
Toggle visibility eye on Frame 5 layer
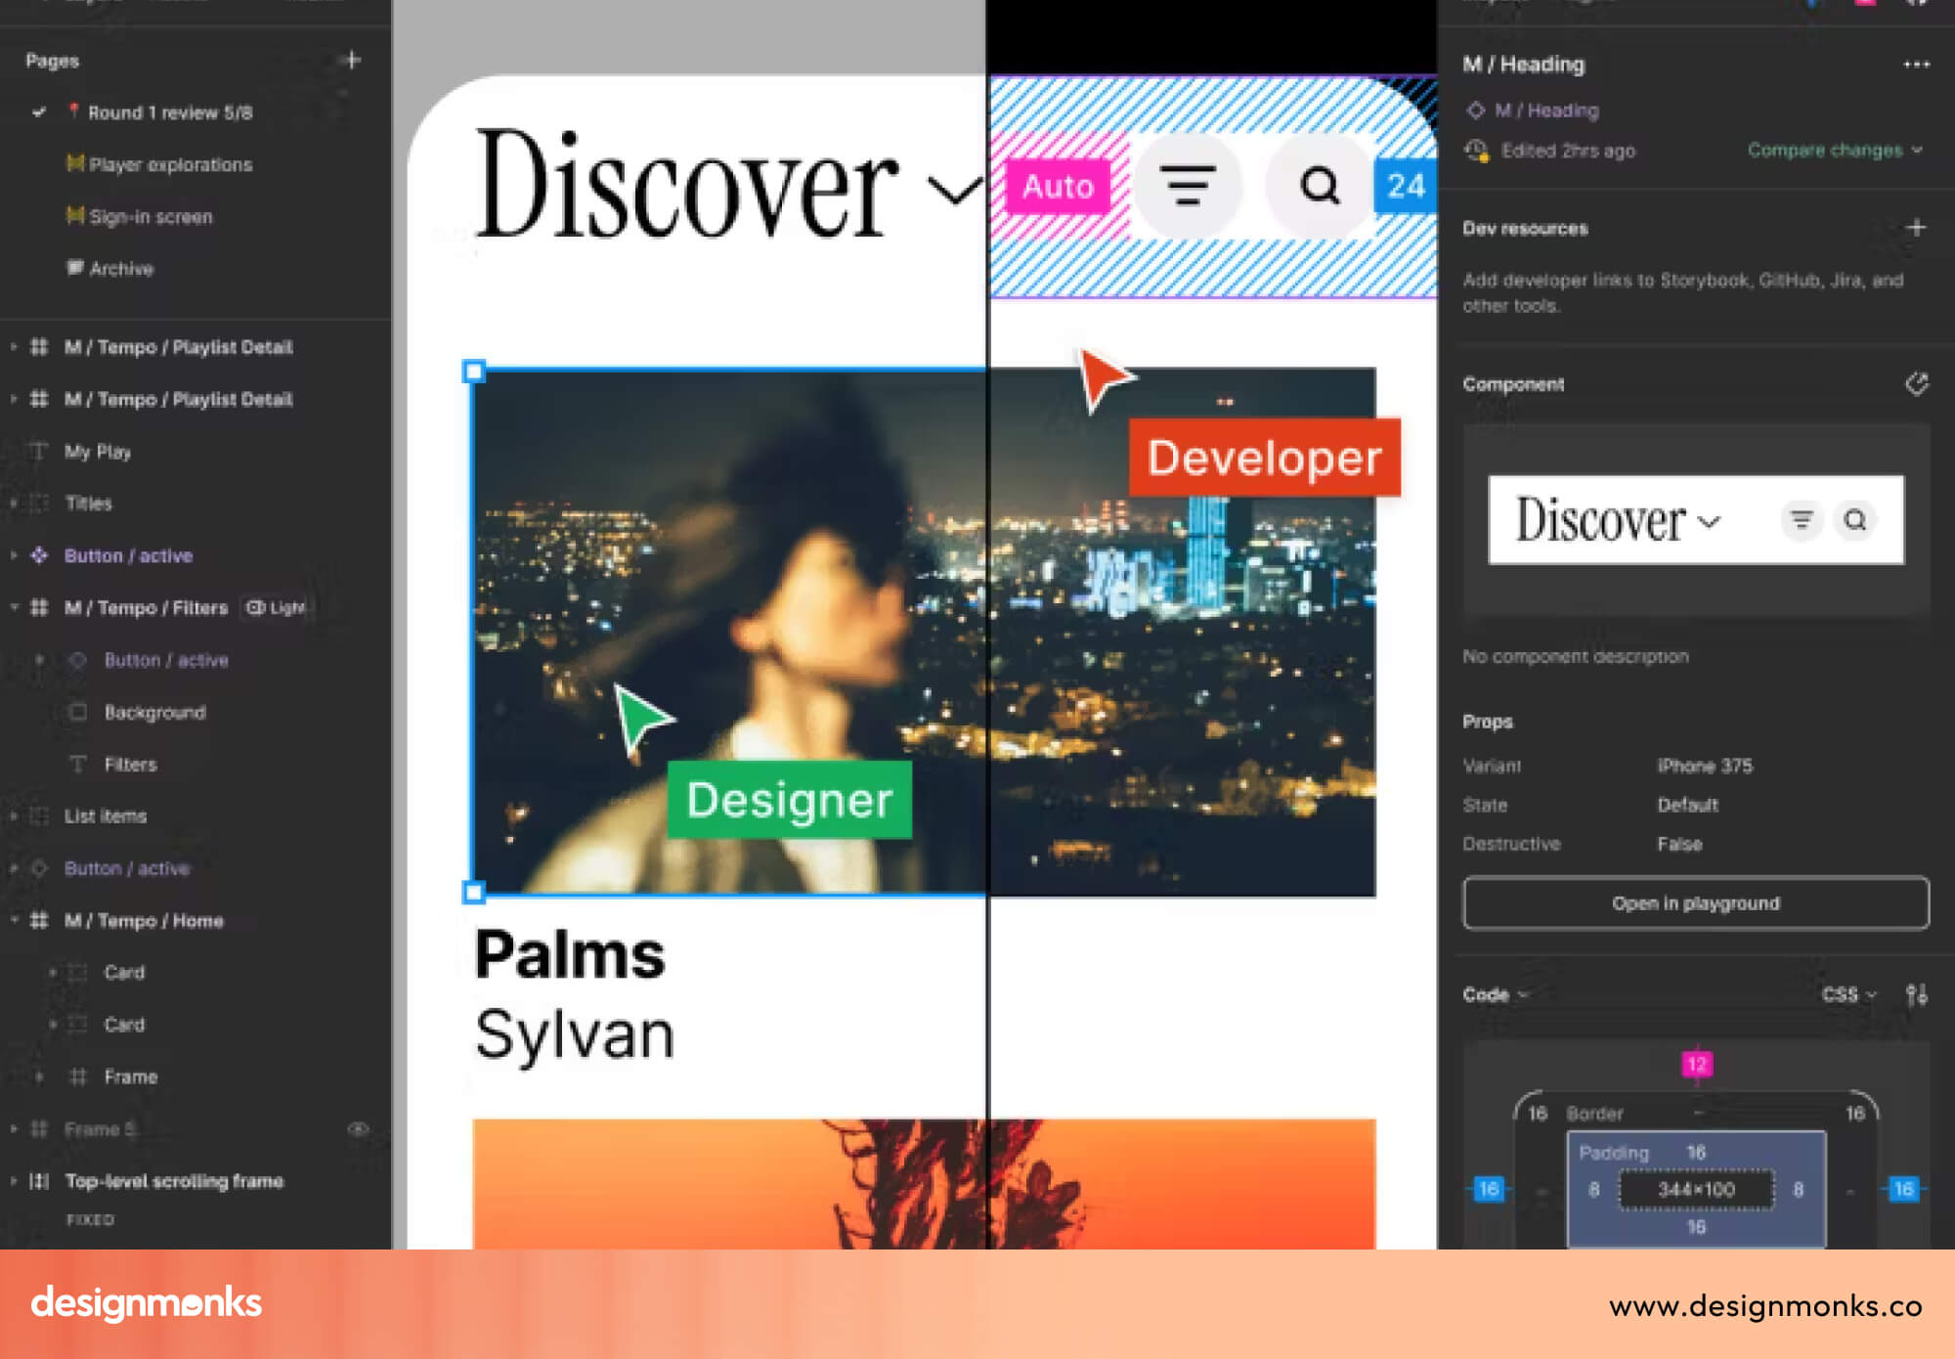click(x=358, y=1129)
